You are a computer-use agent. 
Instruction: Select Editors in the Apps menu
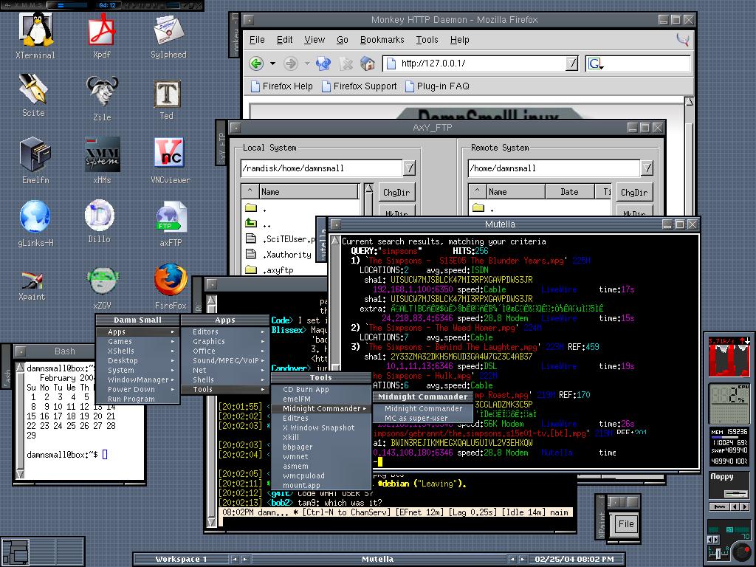pos(225,331)
